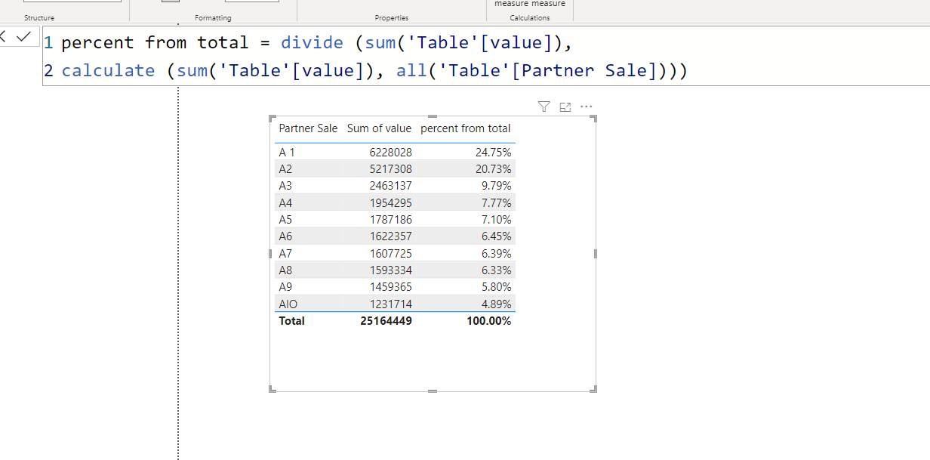Click the value 2463137
The width and height of the screenshot is (930, 460).
coord(390,186)
